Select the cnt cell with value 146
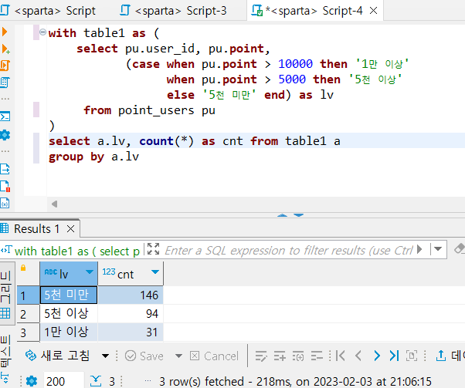Screen dimensions: 465x388 [x=131, y=295]
